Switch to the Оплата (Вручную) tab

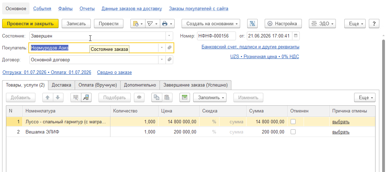tap(97, 85)
